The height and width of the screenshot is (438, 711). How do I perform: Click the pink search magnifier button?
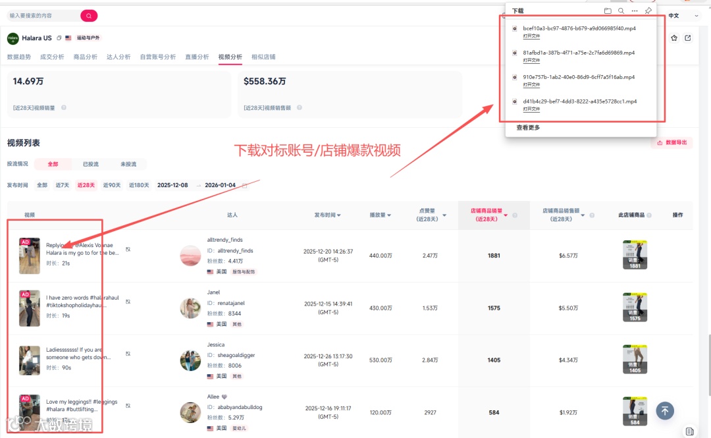tap(89, 16)
